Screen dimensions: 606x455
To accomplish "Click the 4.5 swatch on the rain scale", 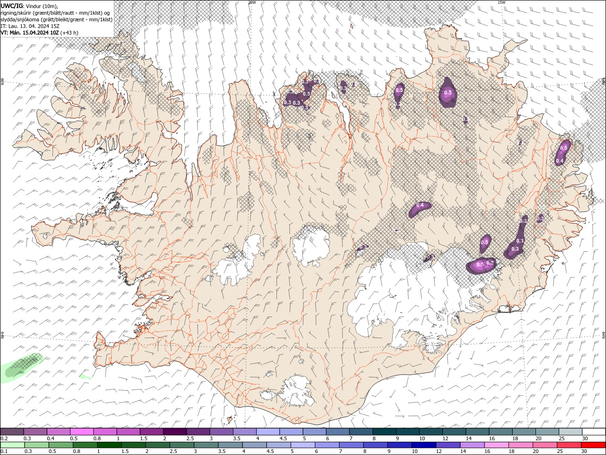I will coord(278,445).
